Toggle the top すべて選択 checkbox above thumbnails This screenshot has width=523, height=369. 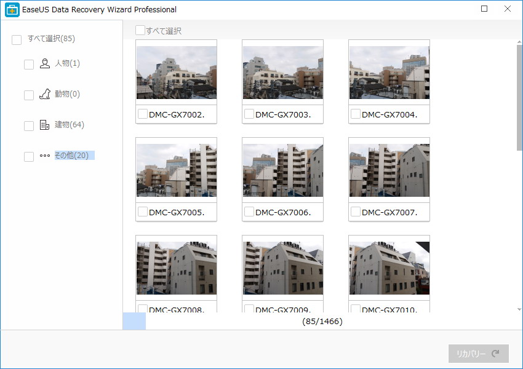click(140, 30)
